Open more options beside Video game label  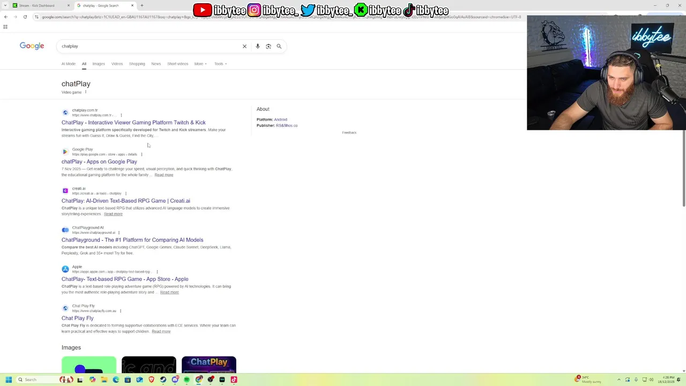(86, 92)
